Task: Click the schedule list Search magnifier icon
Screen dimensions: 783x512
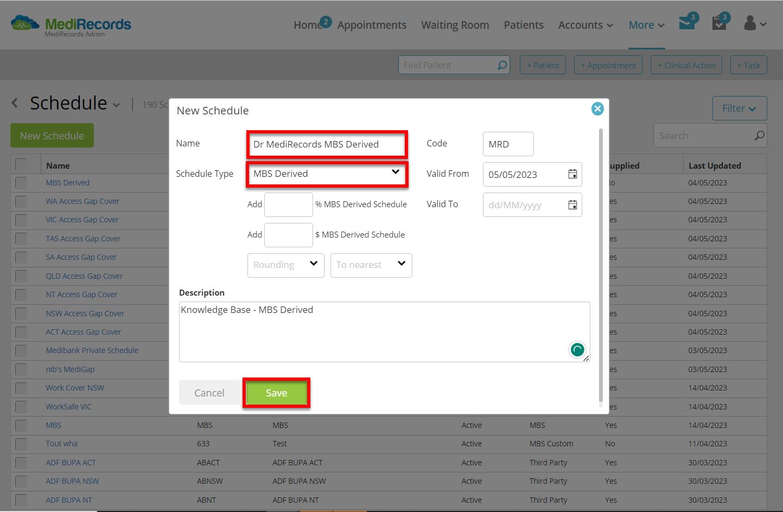Action: point(759,136)
